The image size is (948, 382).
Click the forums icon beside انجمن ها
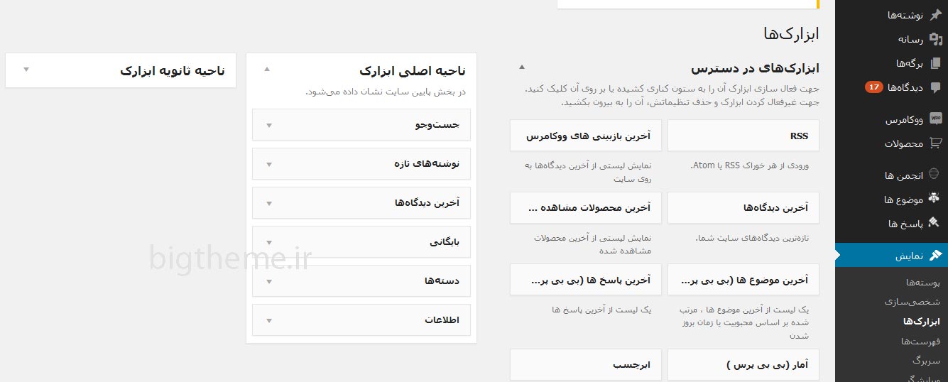(x=935, y=175)
